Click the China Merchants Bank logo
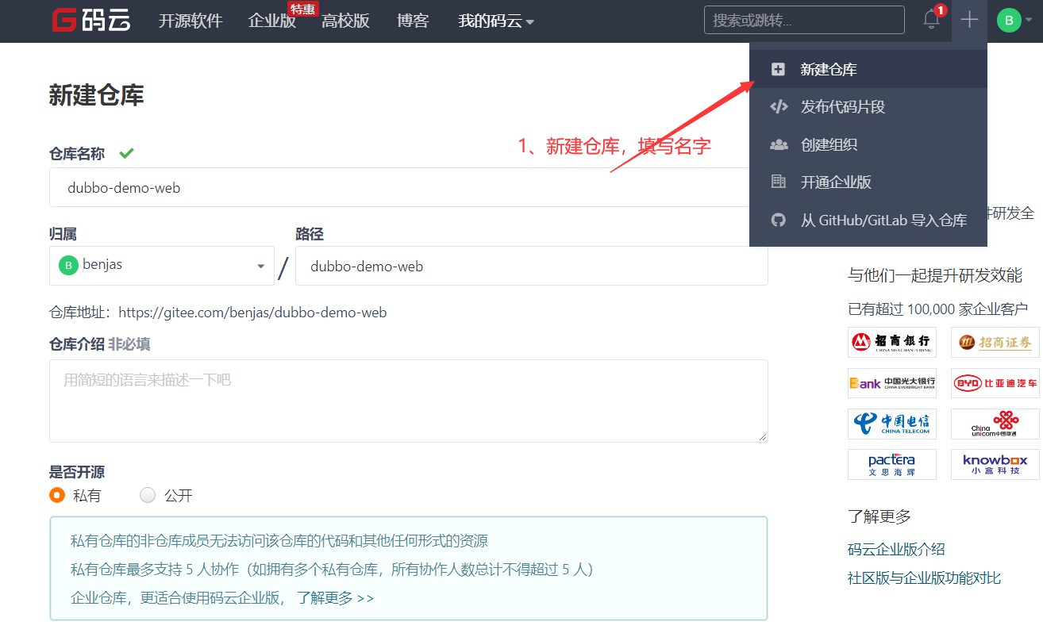This screenshot has width=1043, height=637. (x=891, y=342)
